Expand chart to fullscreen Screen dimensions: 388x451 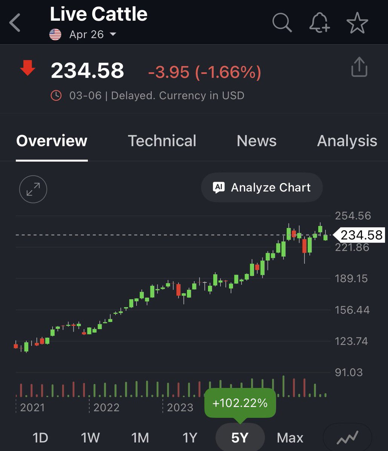pos(33,189)
